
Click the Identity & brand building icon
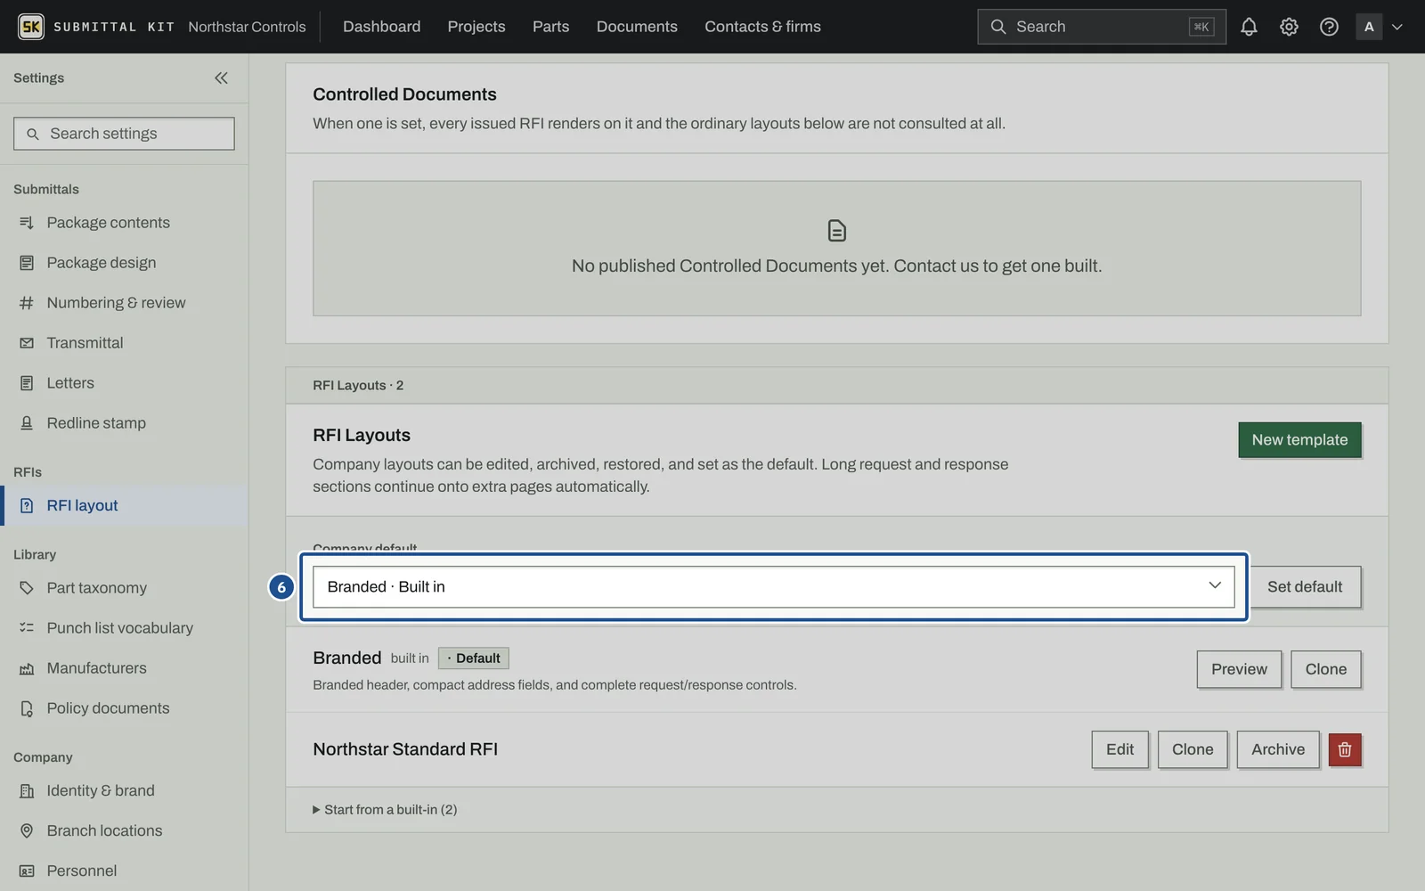coord(27,790)
